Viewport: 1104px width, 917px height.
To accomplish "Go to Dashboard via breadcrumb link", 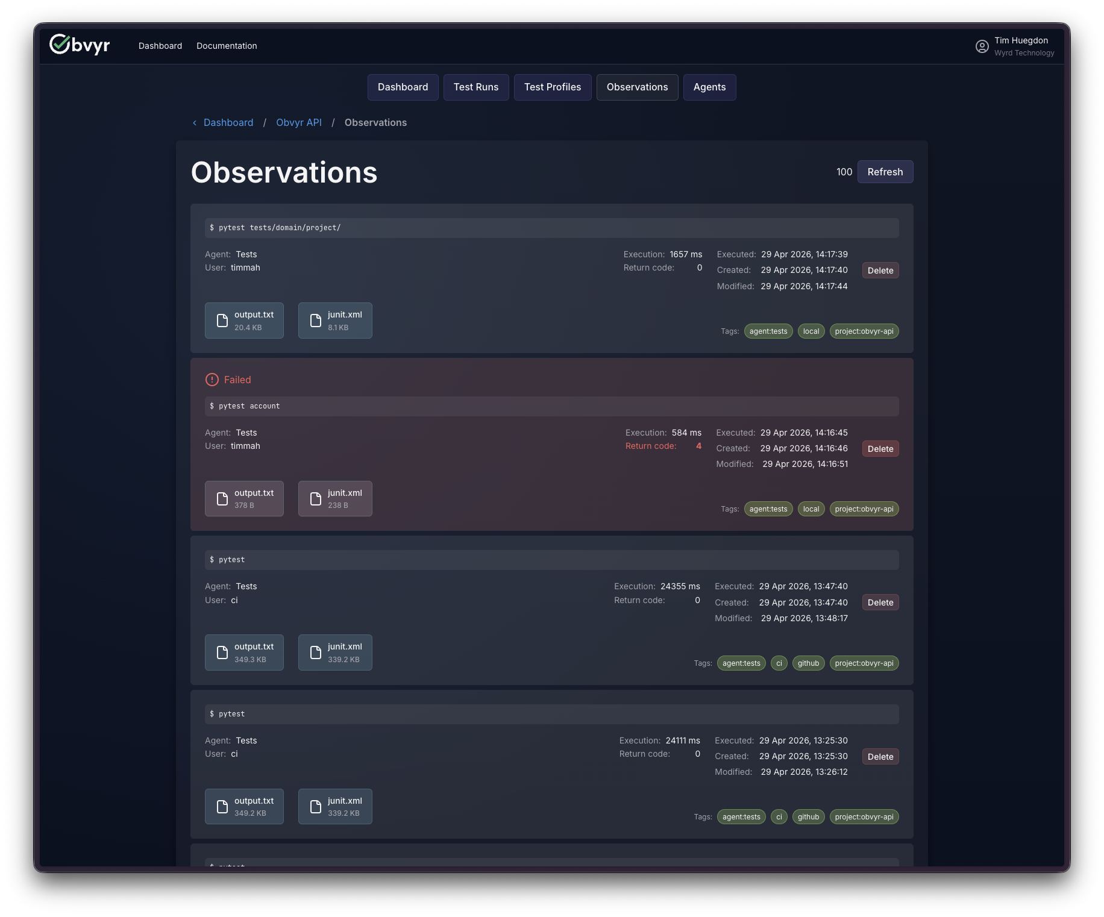I will (x=228, y=123).
